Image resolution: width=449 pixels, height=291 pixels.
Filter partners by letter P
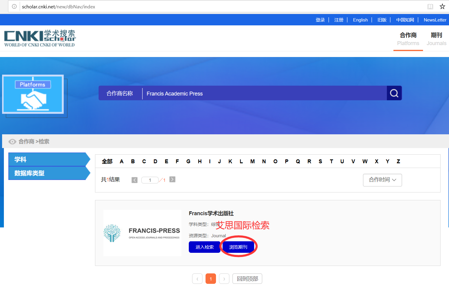(x=286, y=161)
